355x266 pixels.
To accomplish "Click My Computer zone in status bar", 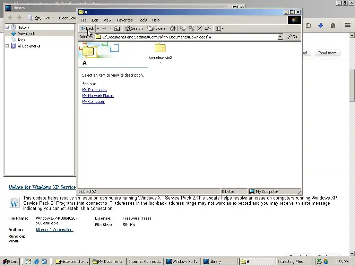I will pyautogui.click(x=264, y=192).
